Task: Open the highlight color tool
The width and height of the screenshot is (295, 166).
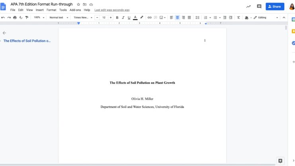Action: [x=142, y=18]
